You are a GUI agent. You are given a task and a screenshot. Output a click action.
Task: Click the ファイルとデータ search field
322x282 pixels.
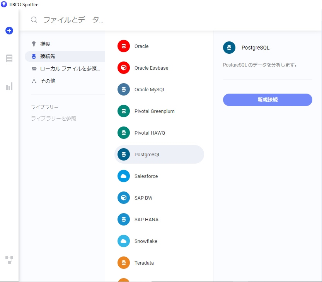tap(73, 20)
